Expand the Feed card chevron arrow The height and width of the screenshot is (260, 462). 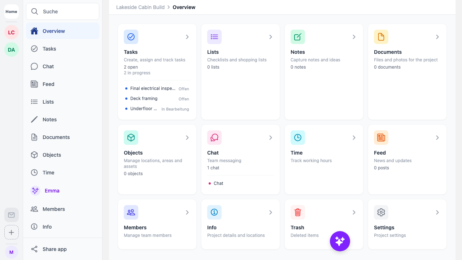tap(437, 138)
